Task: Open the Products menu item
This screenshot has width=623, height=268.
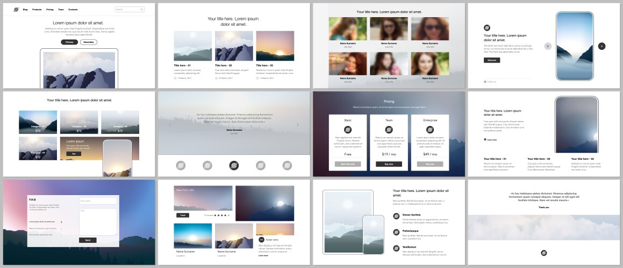Action: point(37,10)
